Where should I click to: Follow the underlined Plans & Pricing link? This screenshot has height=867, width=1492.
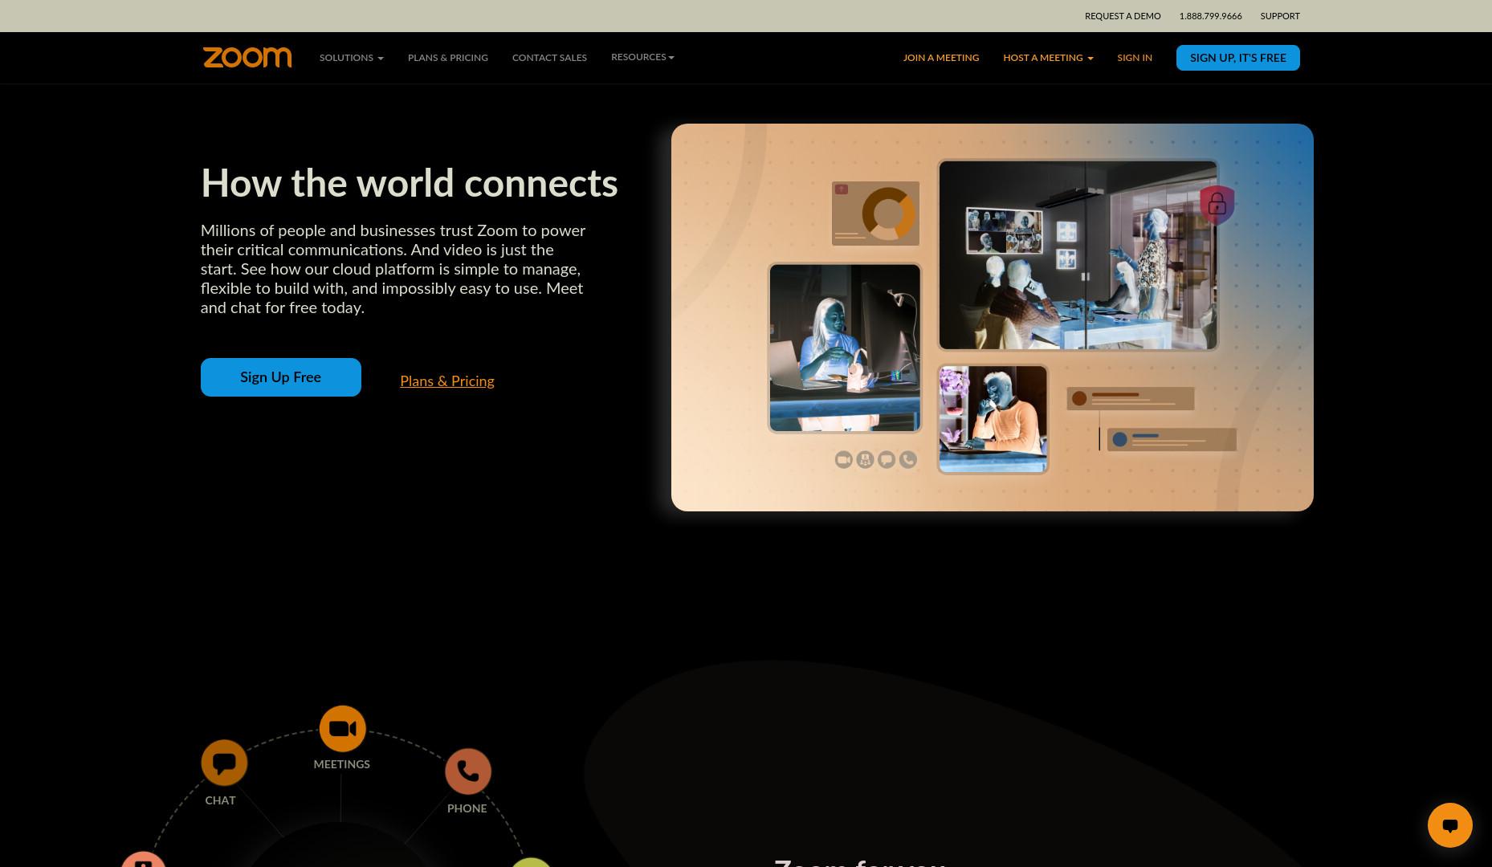(447, 381)
